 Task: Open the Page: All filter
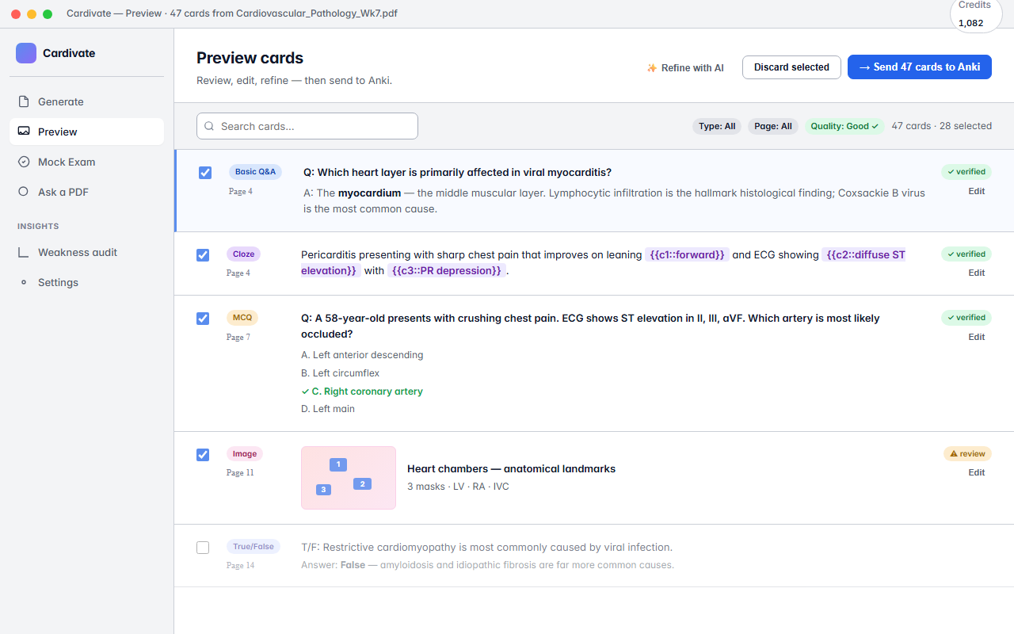pyautogui.click(x=773, y=126)
